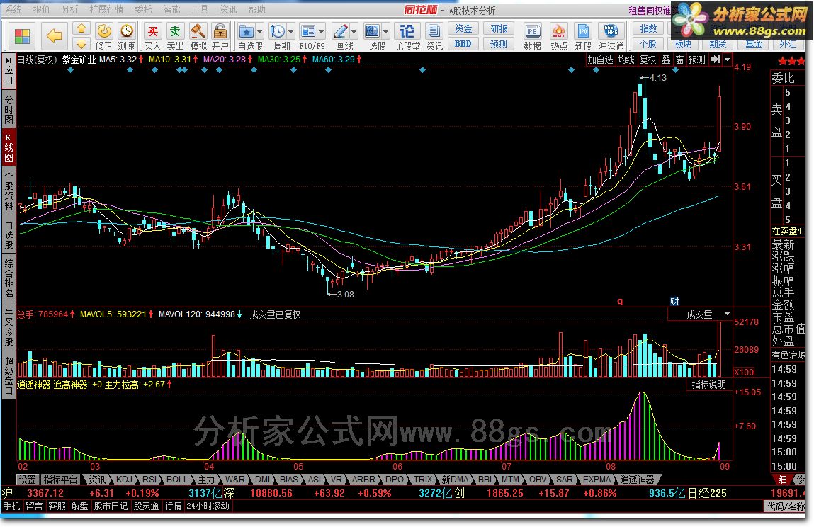The width and height of the screenshot is (814, 527).
Task: Open the 系统 menu
Action: [13, 9]
